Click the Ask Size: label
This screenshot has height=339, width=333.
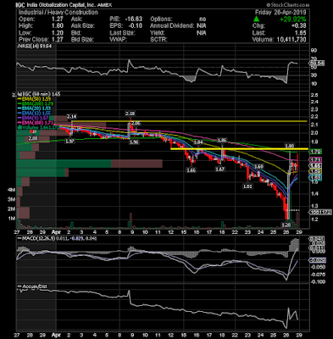point(82,26)
